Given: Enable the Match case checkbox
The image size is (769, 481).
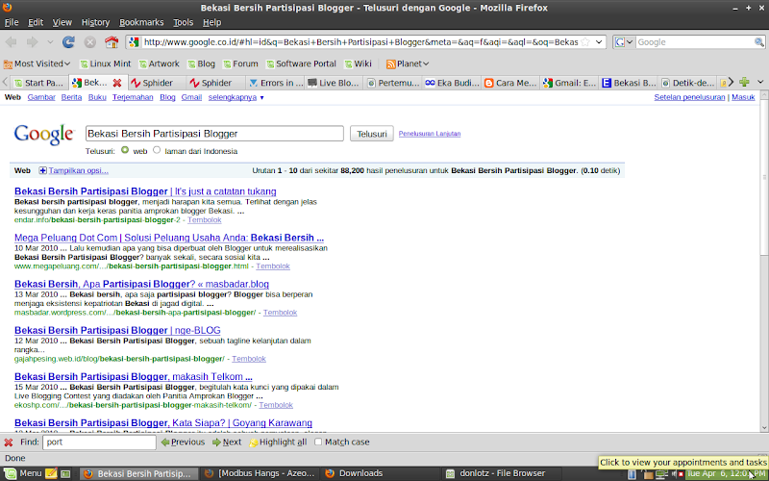Looking at the screenshot, I should (318, 443).
